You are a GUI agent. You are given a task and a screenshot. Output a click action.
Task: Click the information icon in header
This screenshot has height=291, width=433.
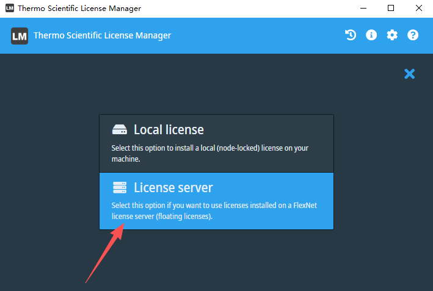(371, 35)
